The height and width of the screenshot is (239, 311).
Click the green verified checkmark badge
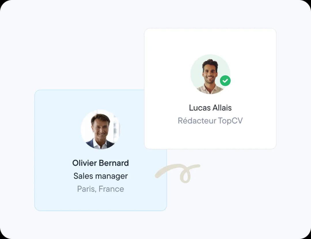point(225,81)
